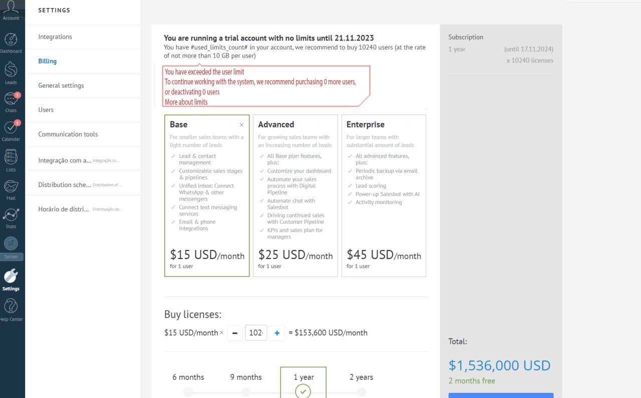Screen dimensions: 641x398
Task: Choose the 2 years subscription period
Action: click(361, 377)
